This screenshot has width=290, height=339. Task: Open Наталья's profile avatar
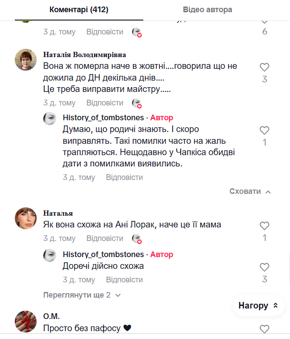(26, 218)
